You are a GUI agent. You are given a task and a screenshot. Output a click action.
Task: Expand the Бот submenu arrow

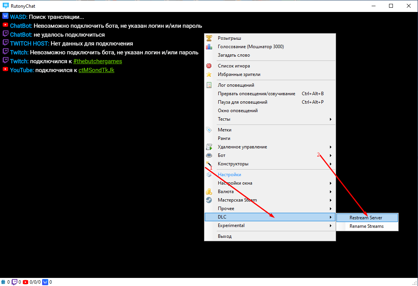(331, 155)
